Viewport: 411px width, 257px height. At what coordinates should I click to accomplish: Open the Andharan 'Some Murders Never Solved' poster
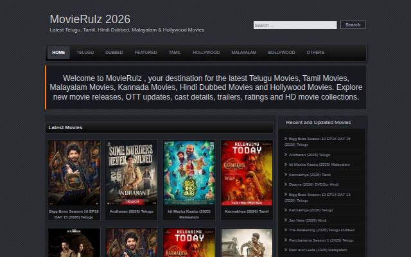pos(131,173)
